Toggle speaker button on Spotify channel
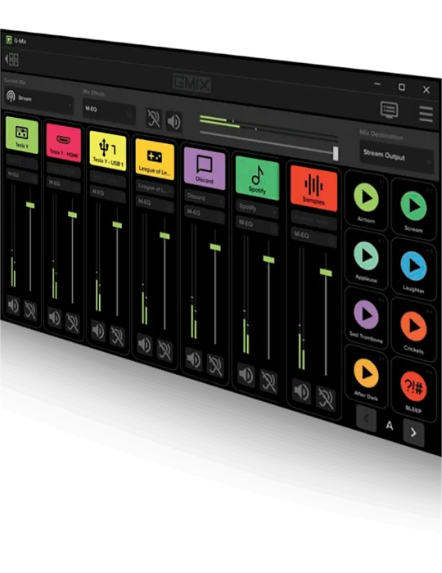Image resolution: width=442 pixels, height=573 pixels. click(246, 374)
